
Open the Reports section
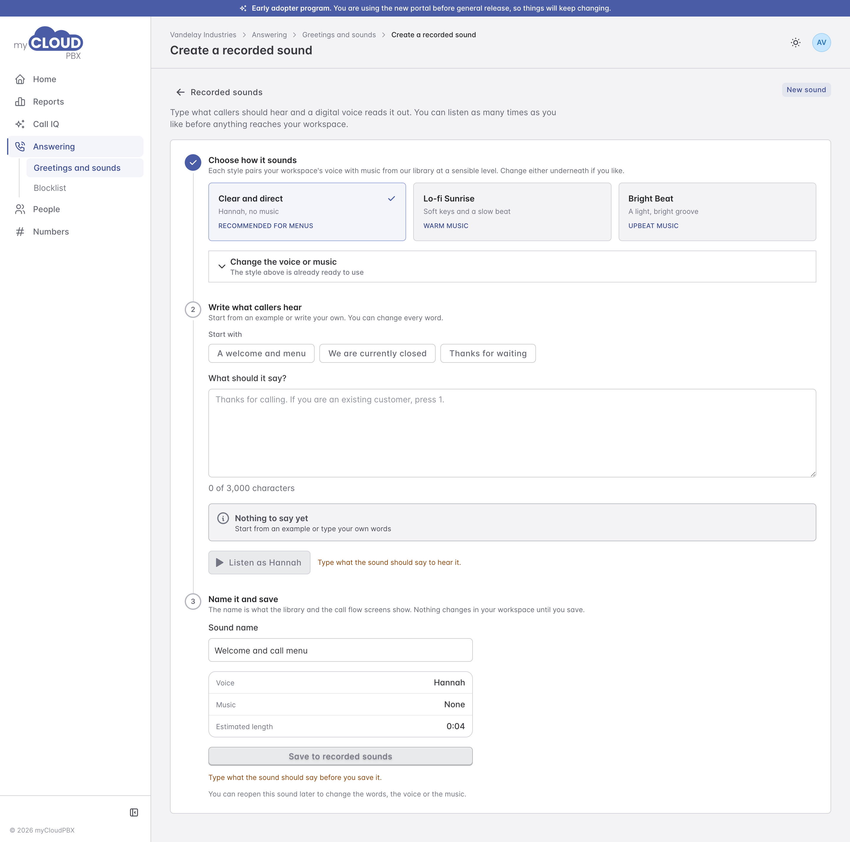(x=75, y=102)
